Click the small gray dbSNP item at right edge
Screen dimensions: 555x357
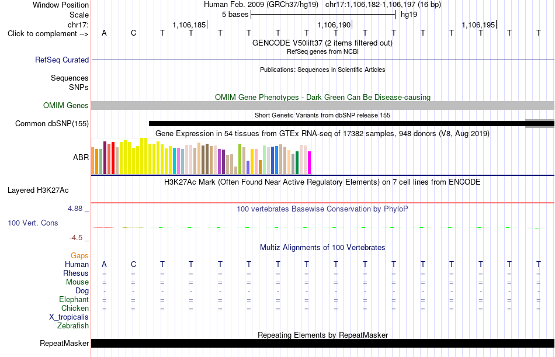[x=540, y=124]
